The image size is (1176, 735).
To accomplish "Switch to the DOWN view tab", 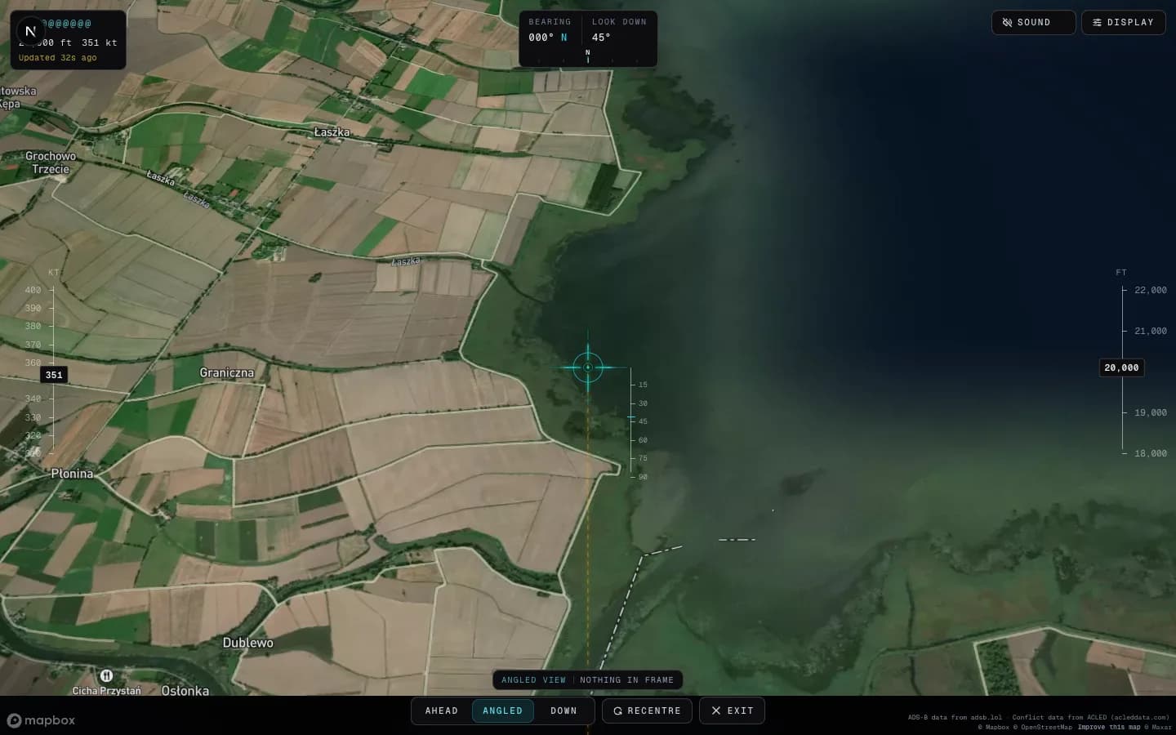I will tap(563, 710).
